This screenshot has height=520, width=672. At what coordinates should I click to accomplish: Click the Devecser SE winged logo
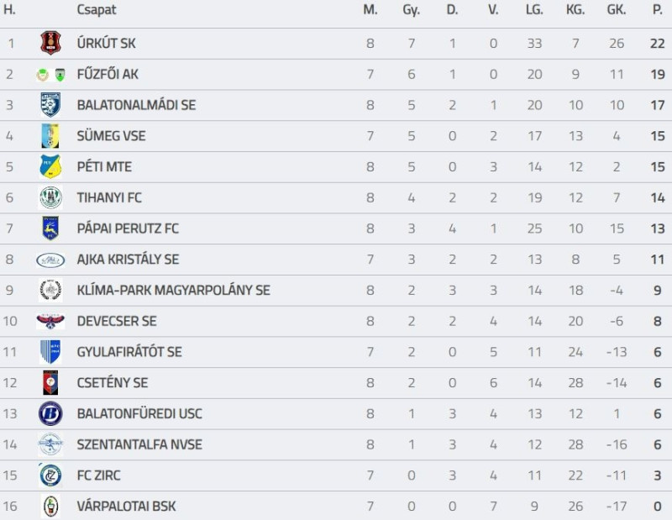tap(50, 321)
